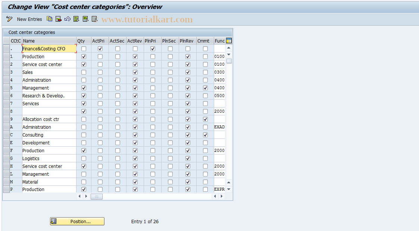Enable the Qty checkbox for Sales
The image size is (419, 231).
84,72
